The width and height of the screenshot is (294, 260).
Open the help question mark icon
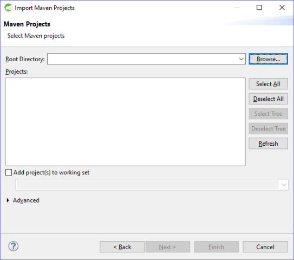14,246
